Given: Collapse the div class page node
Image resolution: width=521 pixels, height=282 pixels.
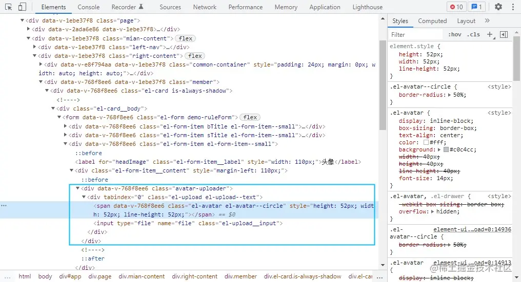Looking at the screenshot, I should (22, 20).
